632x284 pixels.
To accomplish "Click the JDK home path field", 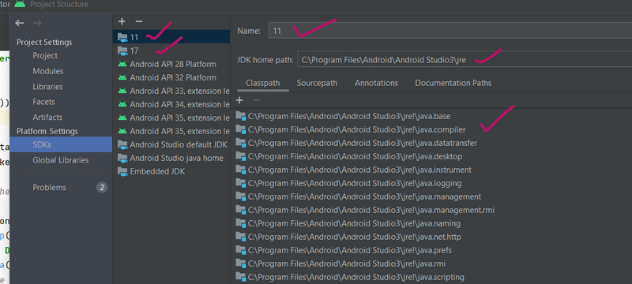I will click(465, 60).
